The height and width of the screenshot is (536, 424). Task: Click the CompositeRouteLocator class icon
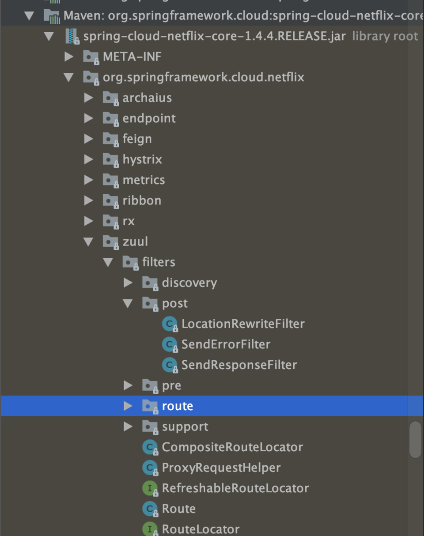tap(150, 447)
